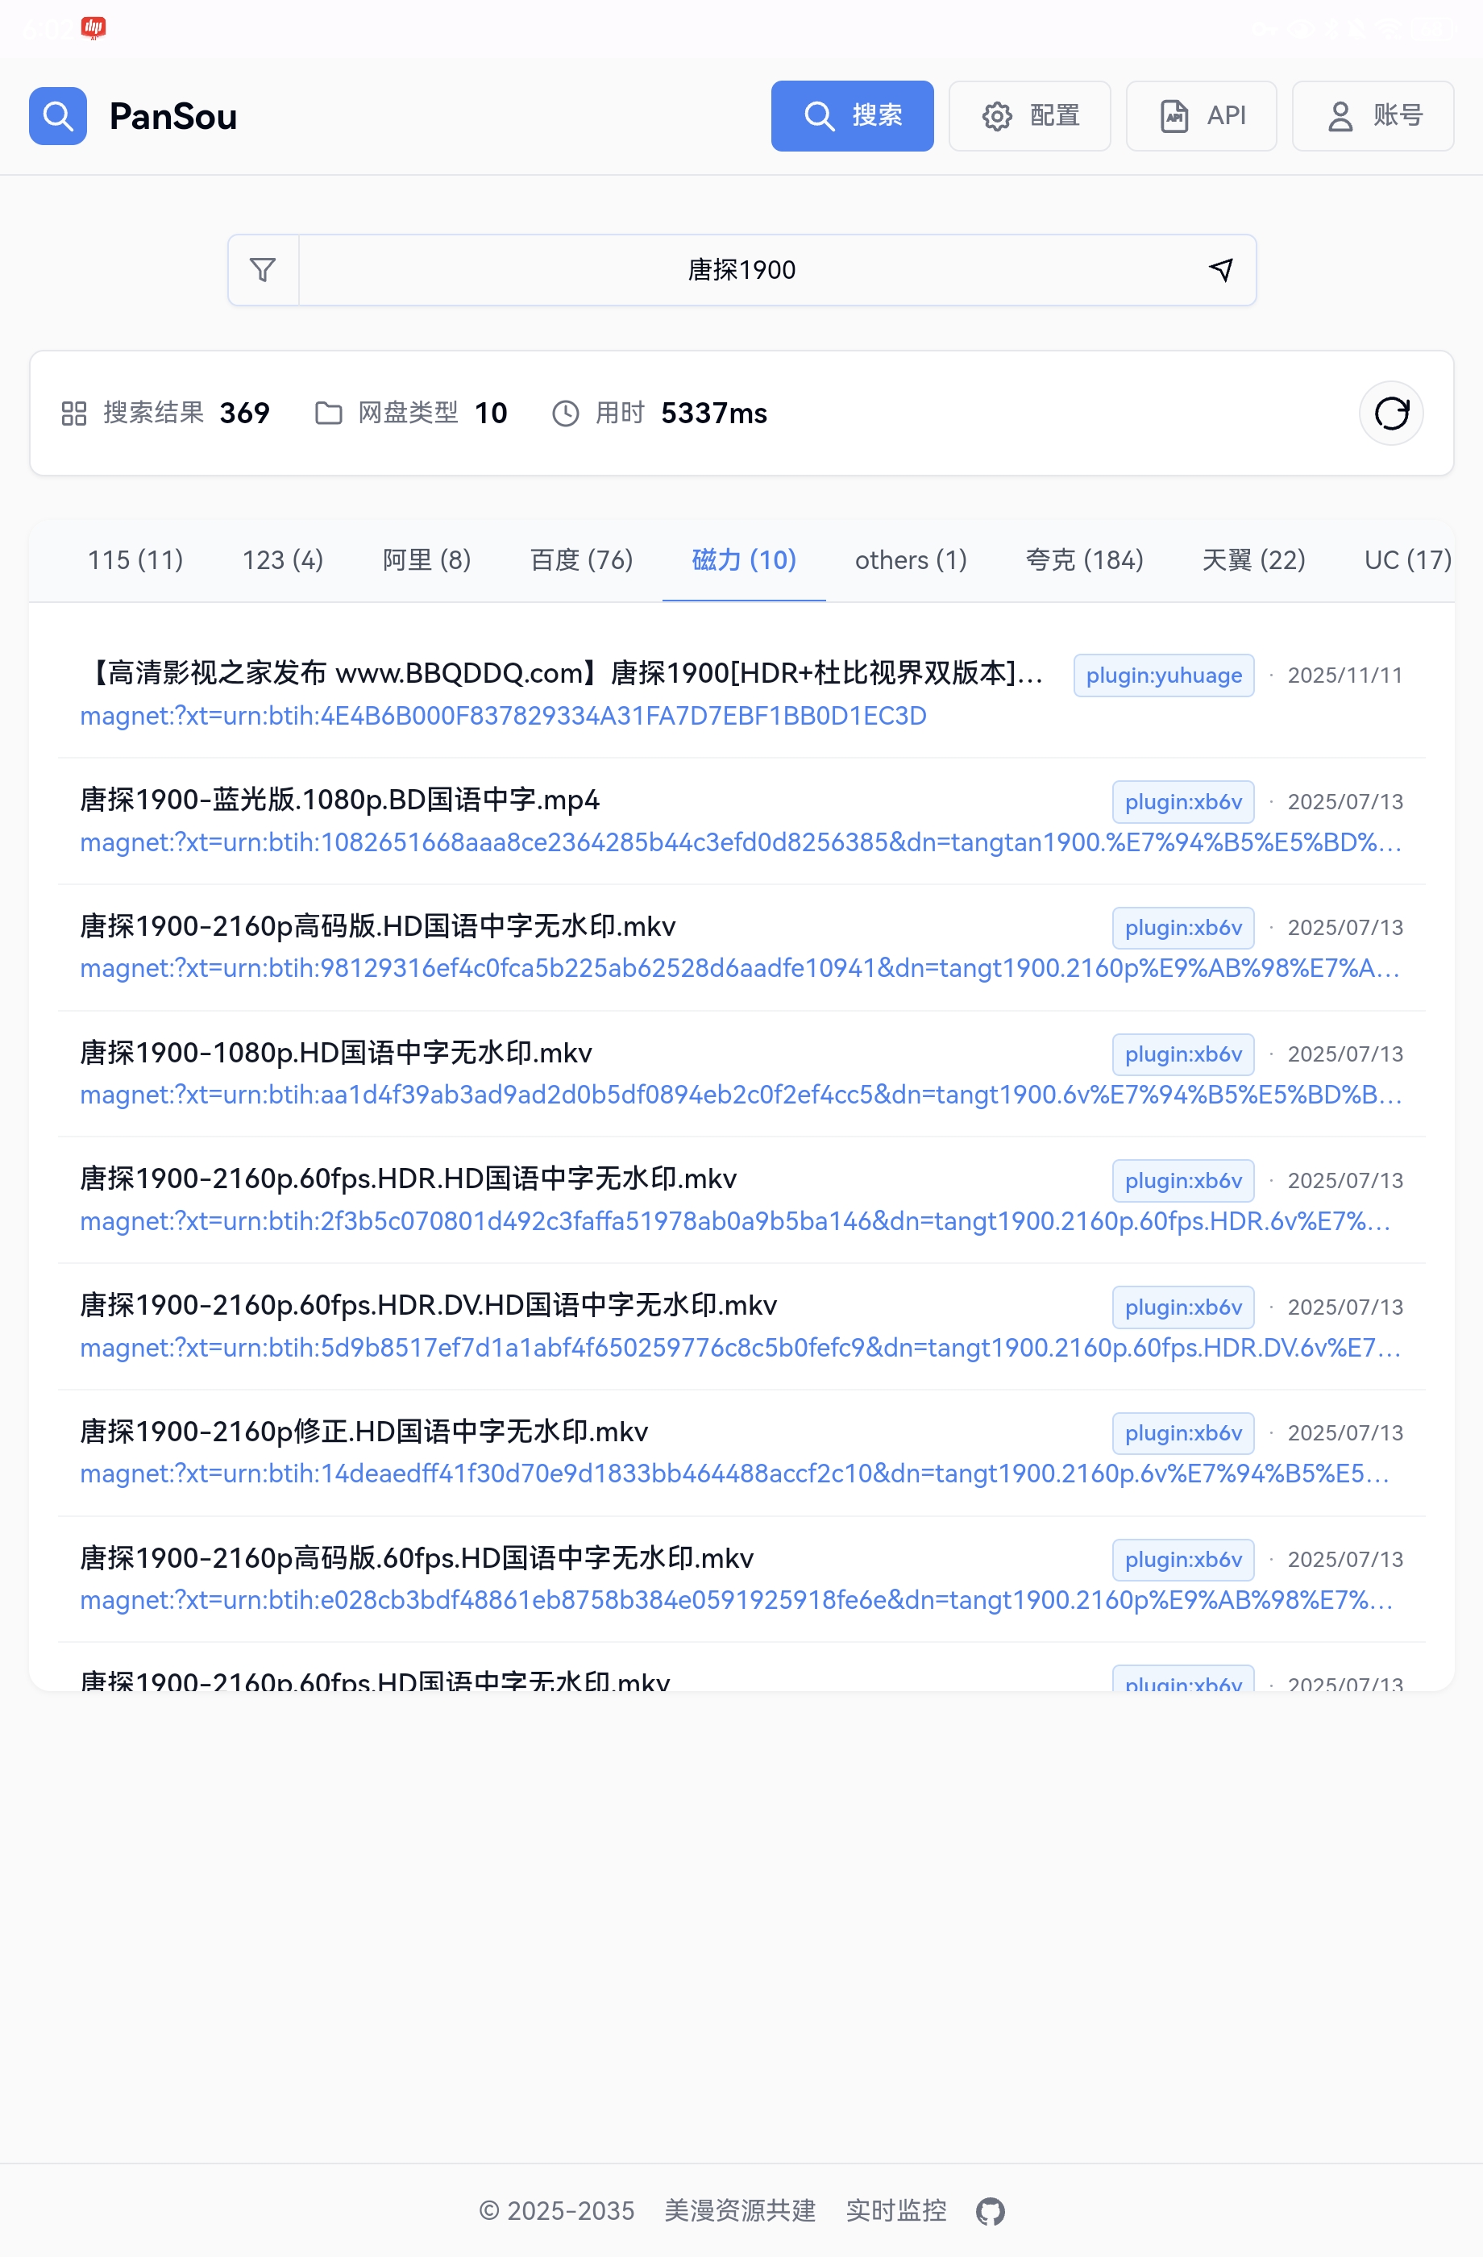Switch to the 夸克 (184) tab
The image size is (1483, 2257).
point(1084,560)
